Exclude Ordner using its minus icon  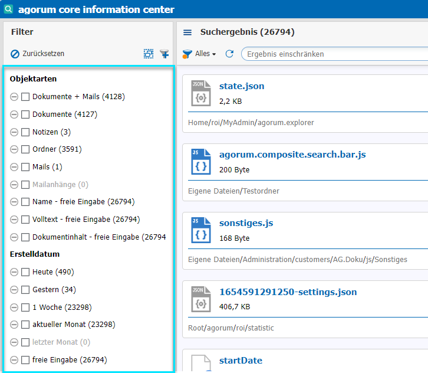14,149
